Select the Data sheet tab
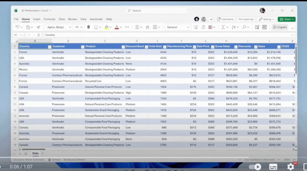This screenshot has width=307, height=171. (x=36, y=153)
